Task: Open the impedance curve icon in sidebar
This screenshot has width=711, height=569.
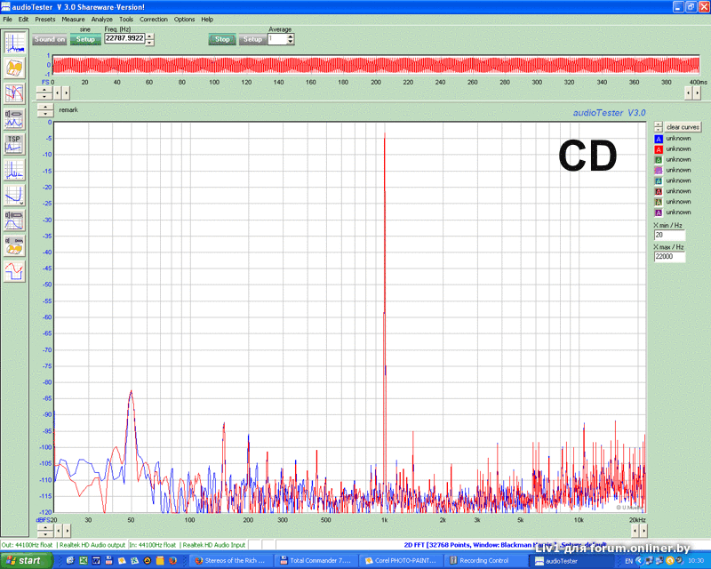Action: click(x=15, y=195)
